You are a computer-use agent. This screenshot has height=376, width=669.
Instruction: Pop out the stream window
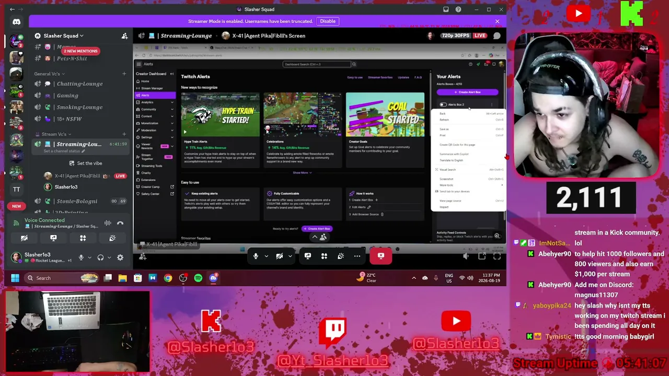click(x=482, y=256)
